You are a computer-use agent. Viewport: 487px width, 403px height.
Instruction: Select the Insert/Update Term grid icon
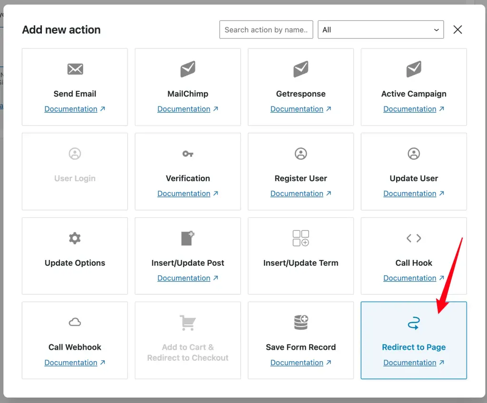tap(301, 238)
